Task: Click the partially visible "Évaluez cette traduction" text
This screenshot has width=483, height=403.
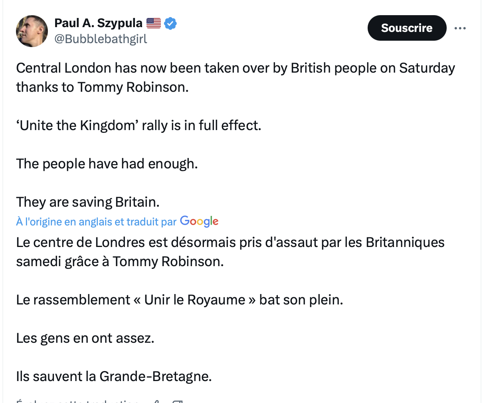Action: click(x=77, y=401)
